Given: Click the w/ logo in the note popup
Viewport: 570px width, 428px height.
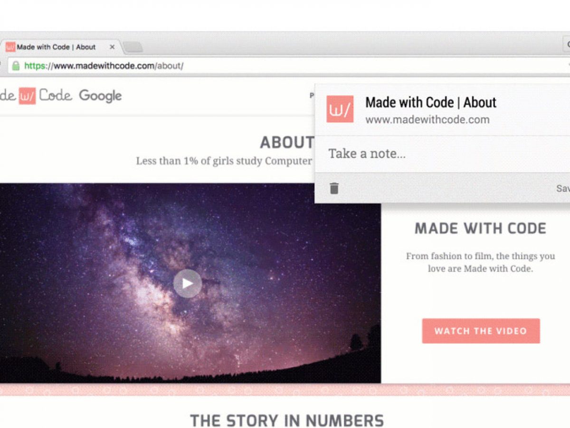Looking at the screenshot, I should (340, 109).
